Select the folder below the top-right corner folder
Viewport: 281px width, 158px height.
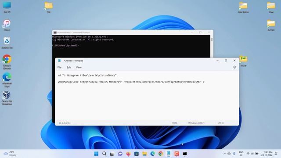pos(271,25)
